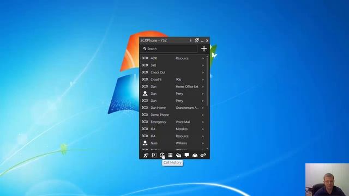Click the pop-out window icon in title bar
The width and height of the screenshot is (349, 196).
tap(196, 40)
